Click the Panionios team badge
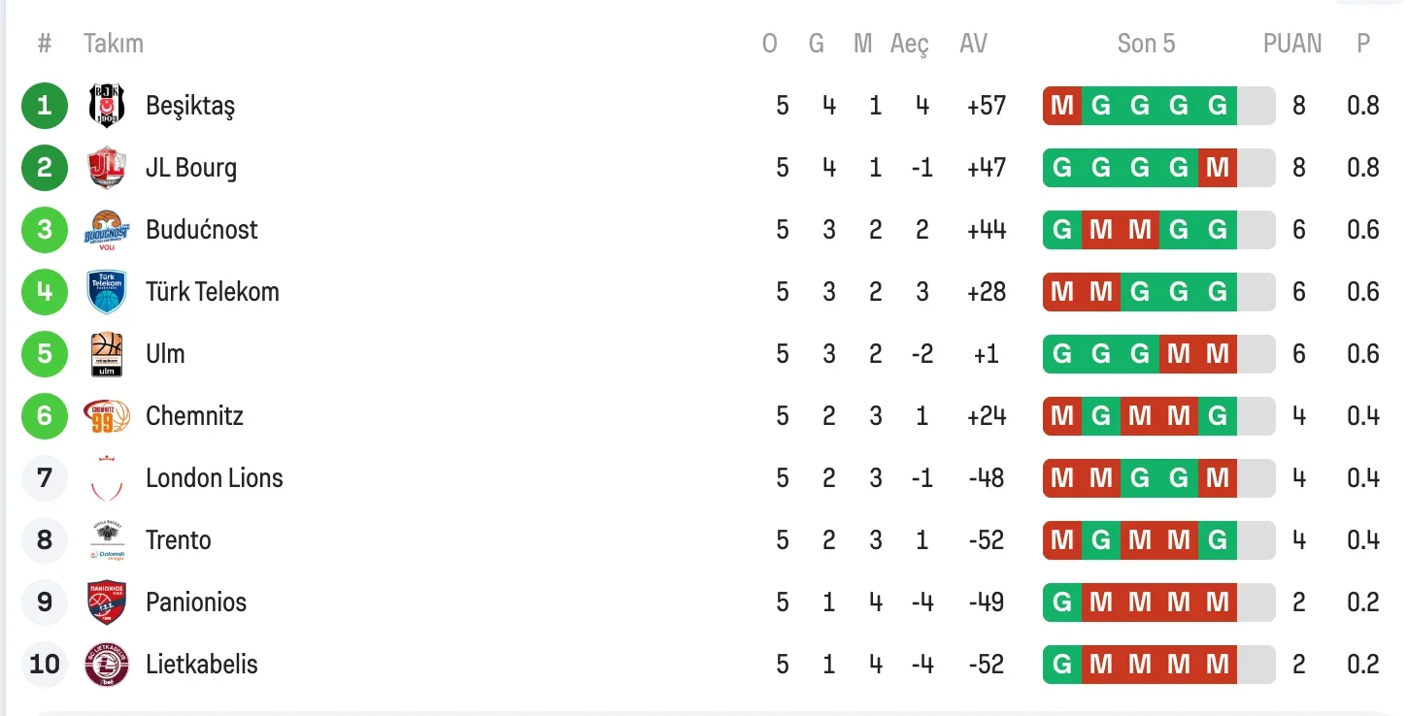Screen dimensions: 1408x716 point(107,602)
